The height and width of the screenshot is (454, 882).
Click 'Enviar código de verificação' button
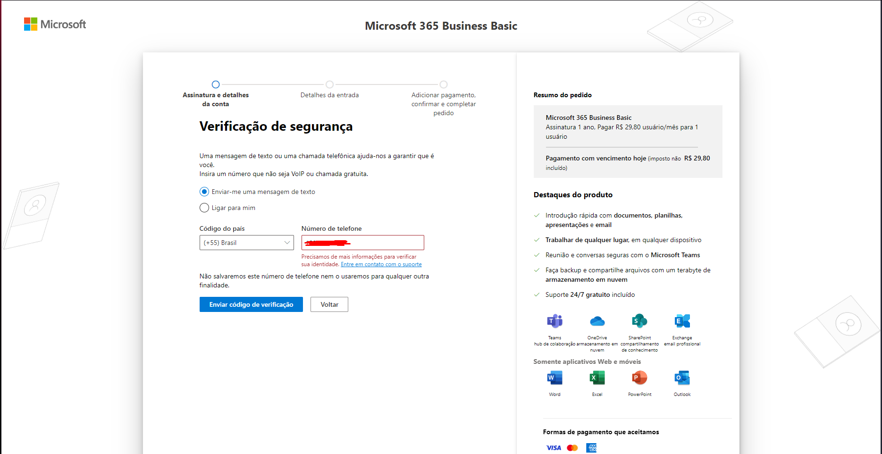tap(251, 304)
